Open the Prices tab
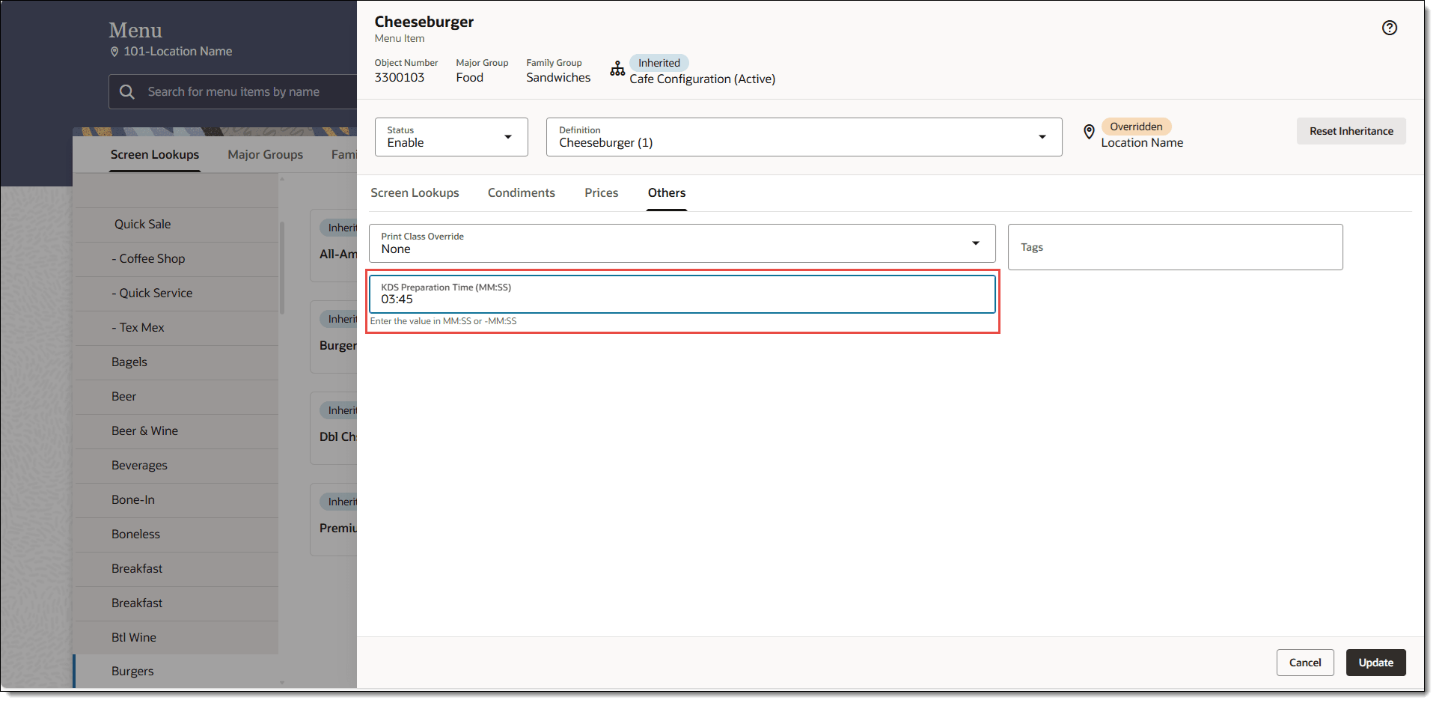1436x703 pixels. click(601, 193)
